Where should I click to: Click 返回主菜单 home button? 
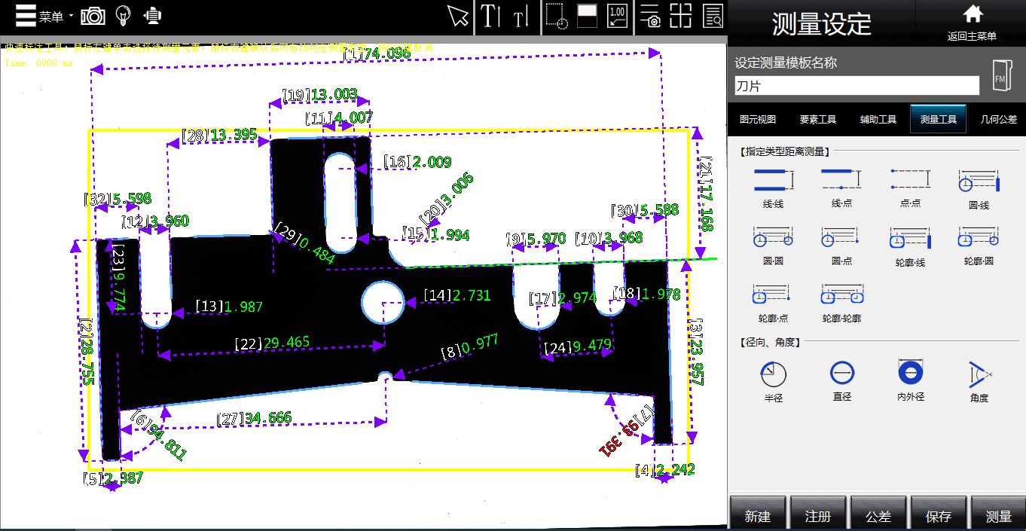coord(972,22)
